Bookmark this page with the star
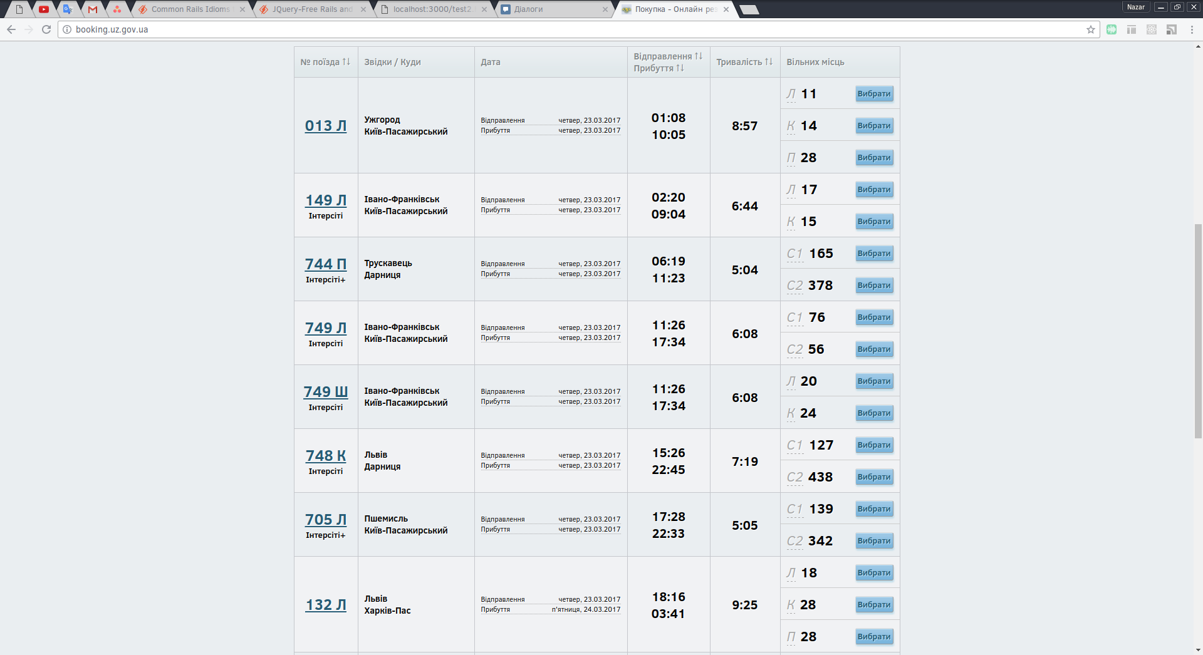Image resolution: width=1203 pixels, height=655 pixels. (1091, 29)
